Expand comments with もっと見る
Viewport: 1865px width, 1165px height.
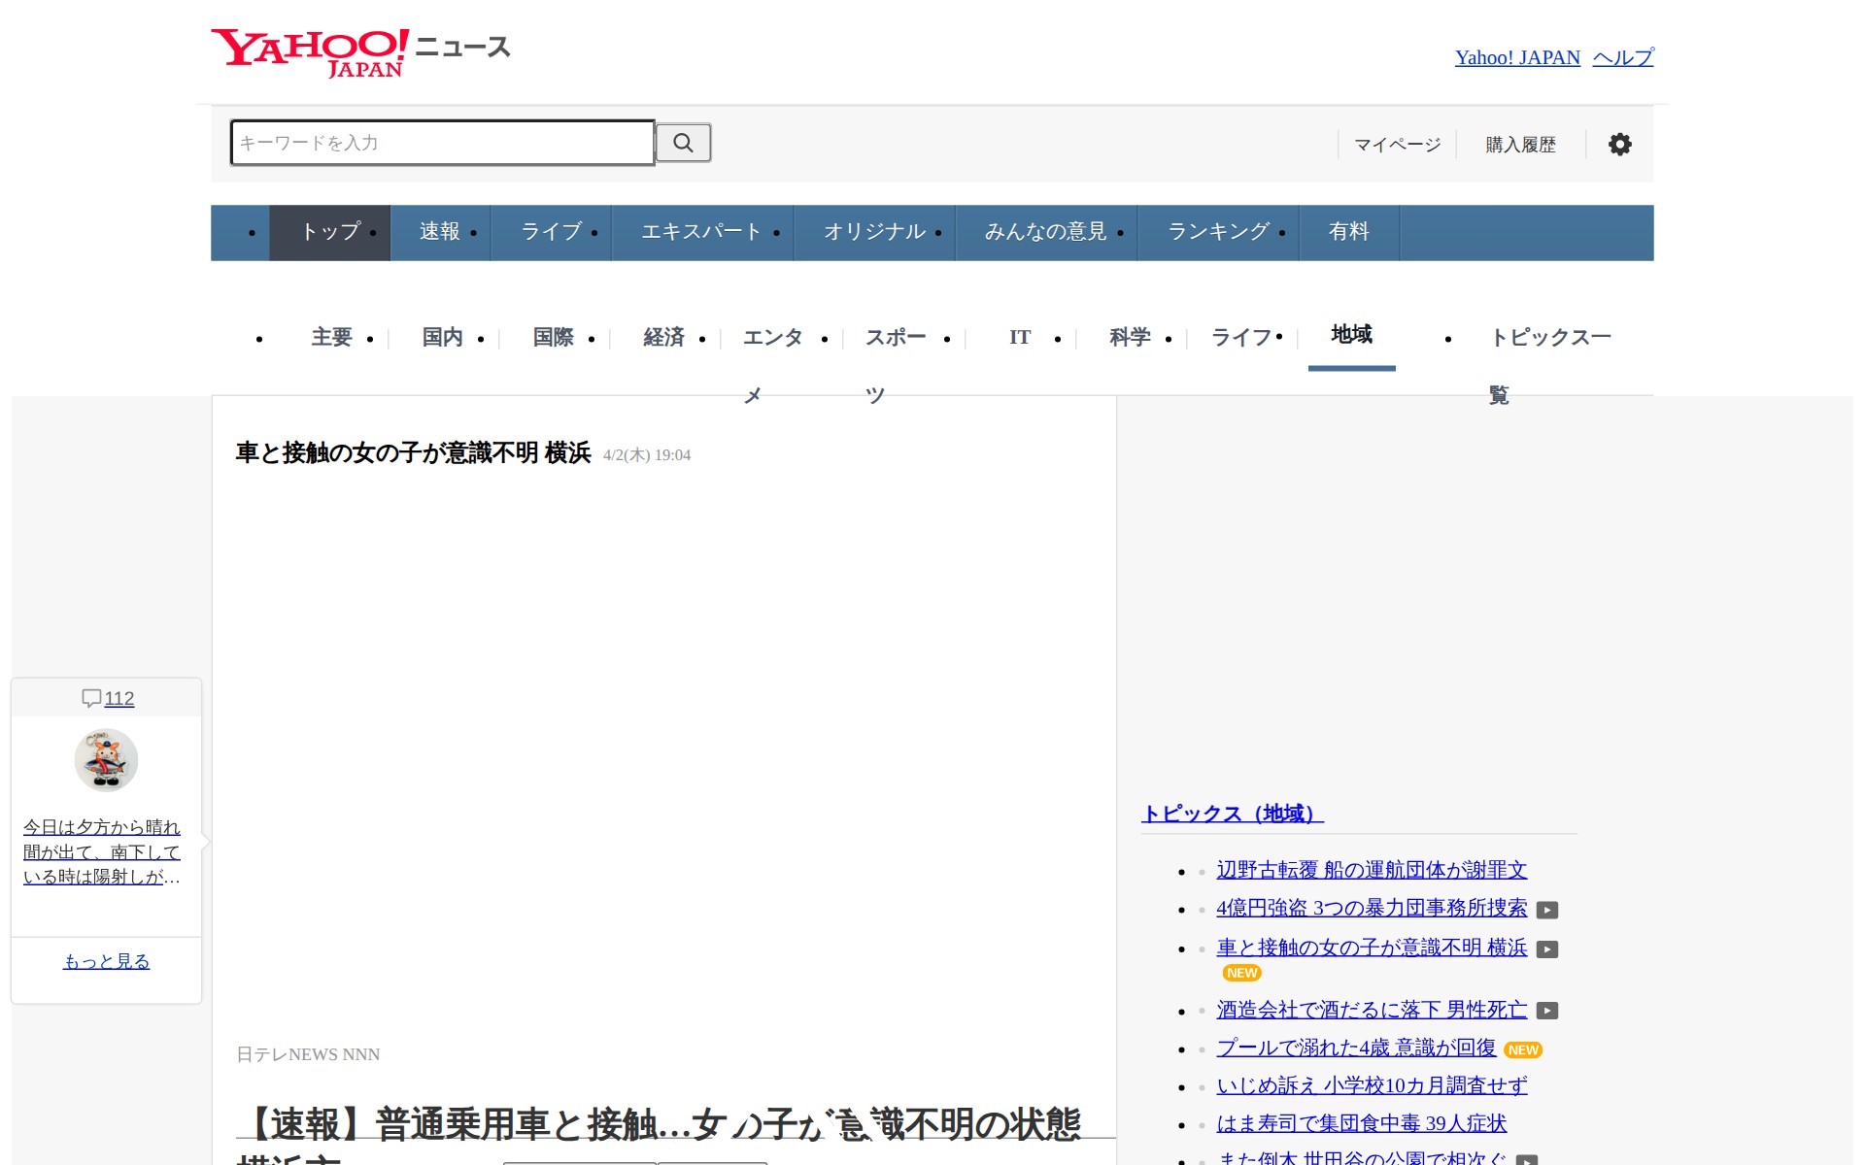pos(106,961)
